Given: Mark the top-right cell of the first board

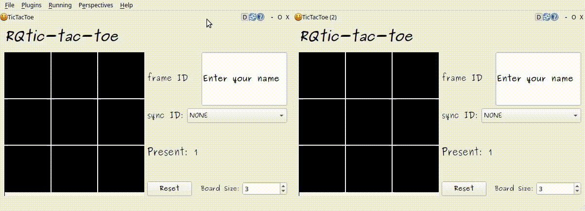Looking at the screenshot, I should [x=121, y=75].
